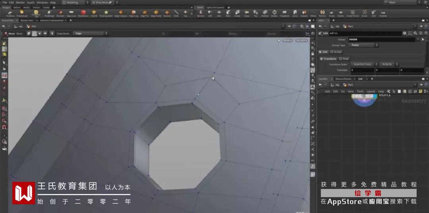Select the Edit radio option
This screenshot has width=429, height=213.
pos(323,52)
